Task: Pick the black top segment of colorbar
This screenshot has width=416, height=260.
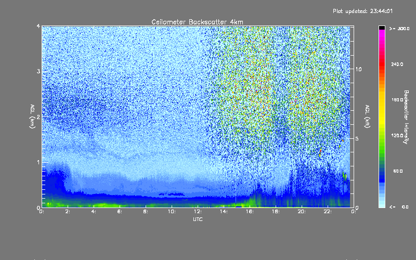Action: 382,28
